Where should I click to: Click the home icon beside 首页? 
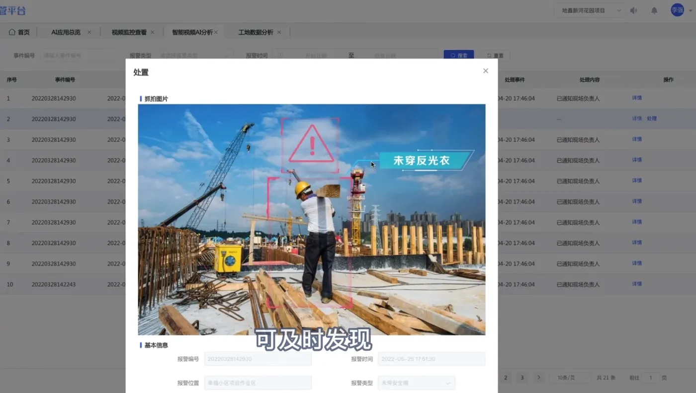tap(12, 32)
